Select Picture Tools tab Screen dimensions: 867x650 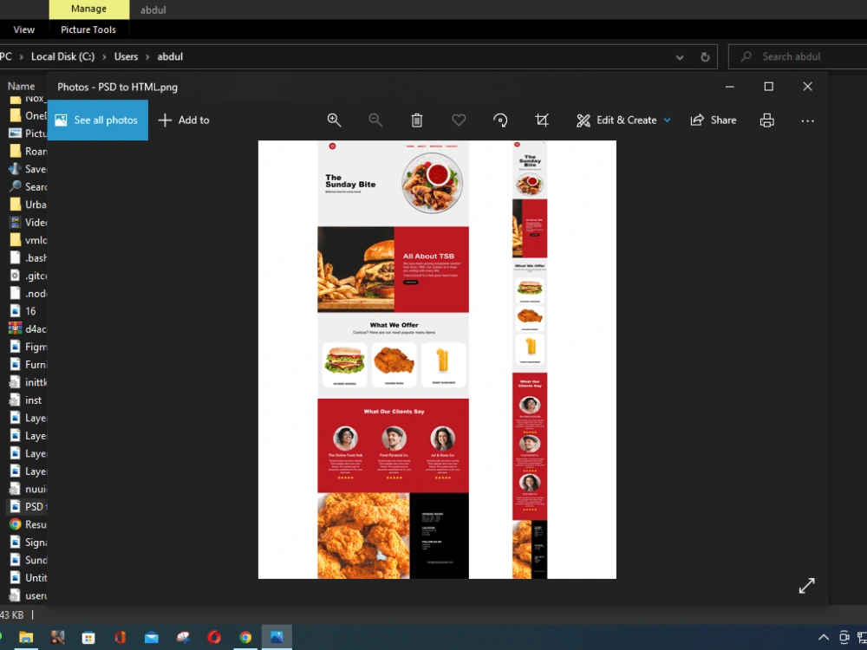(x=88, y=29)
